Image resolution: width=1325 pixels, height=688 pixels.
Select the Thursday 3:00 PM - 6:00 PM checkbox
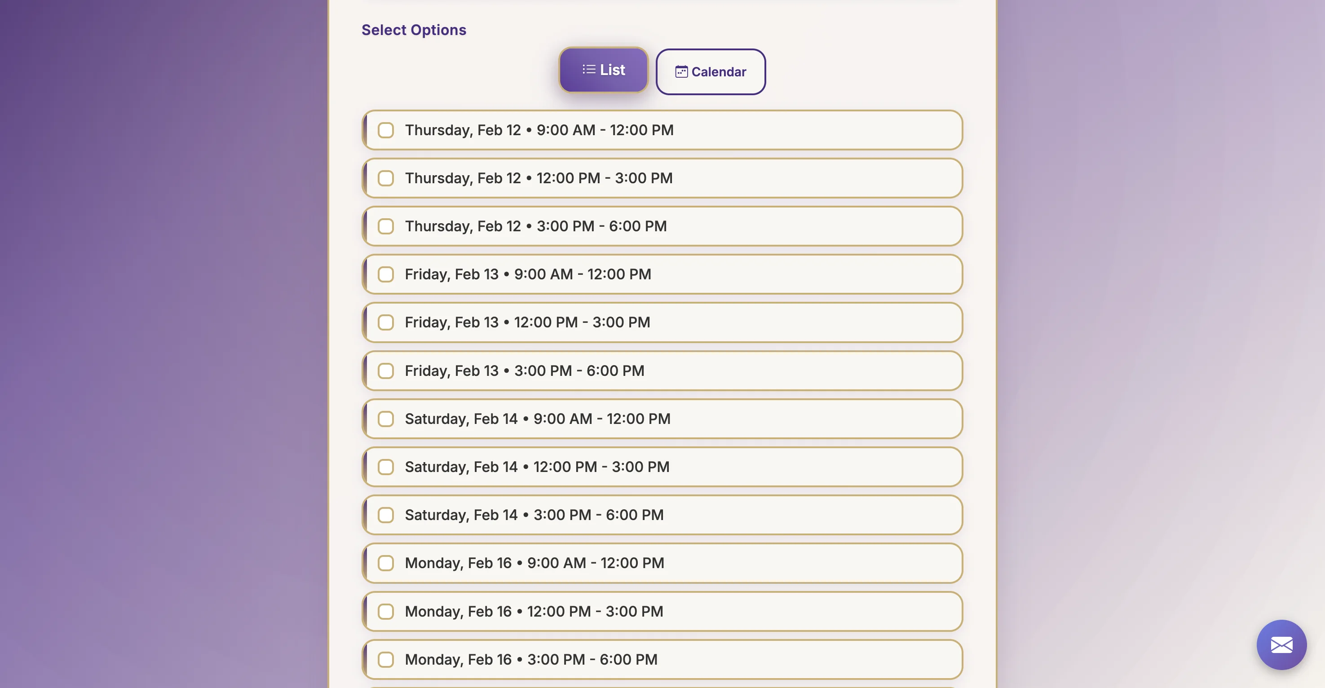(386, 226)
